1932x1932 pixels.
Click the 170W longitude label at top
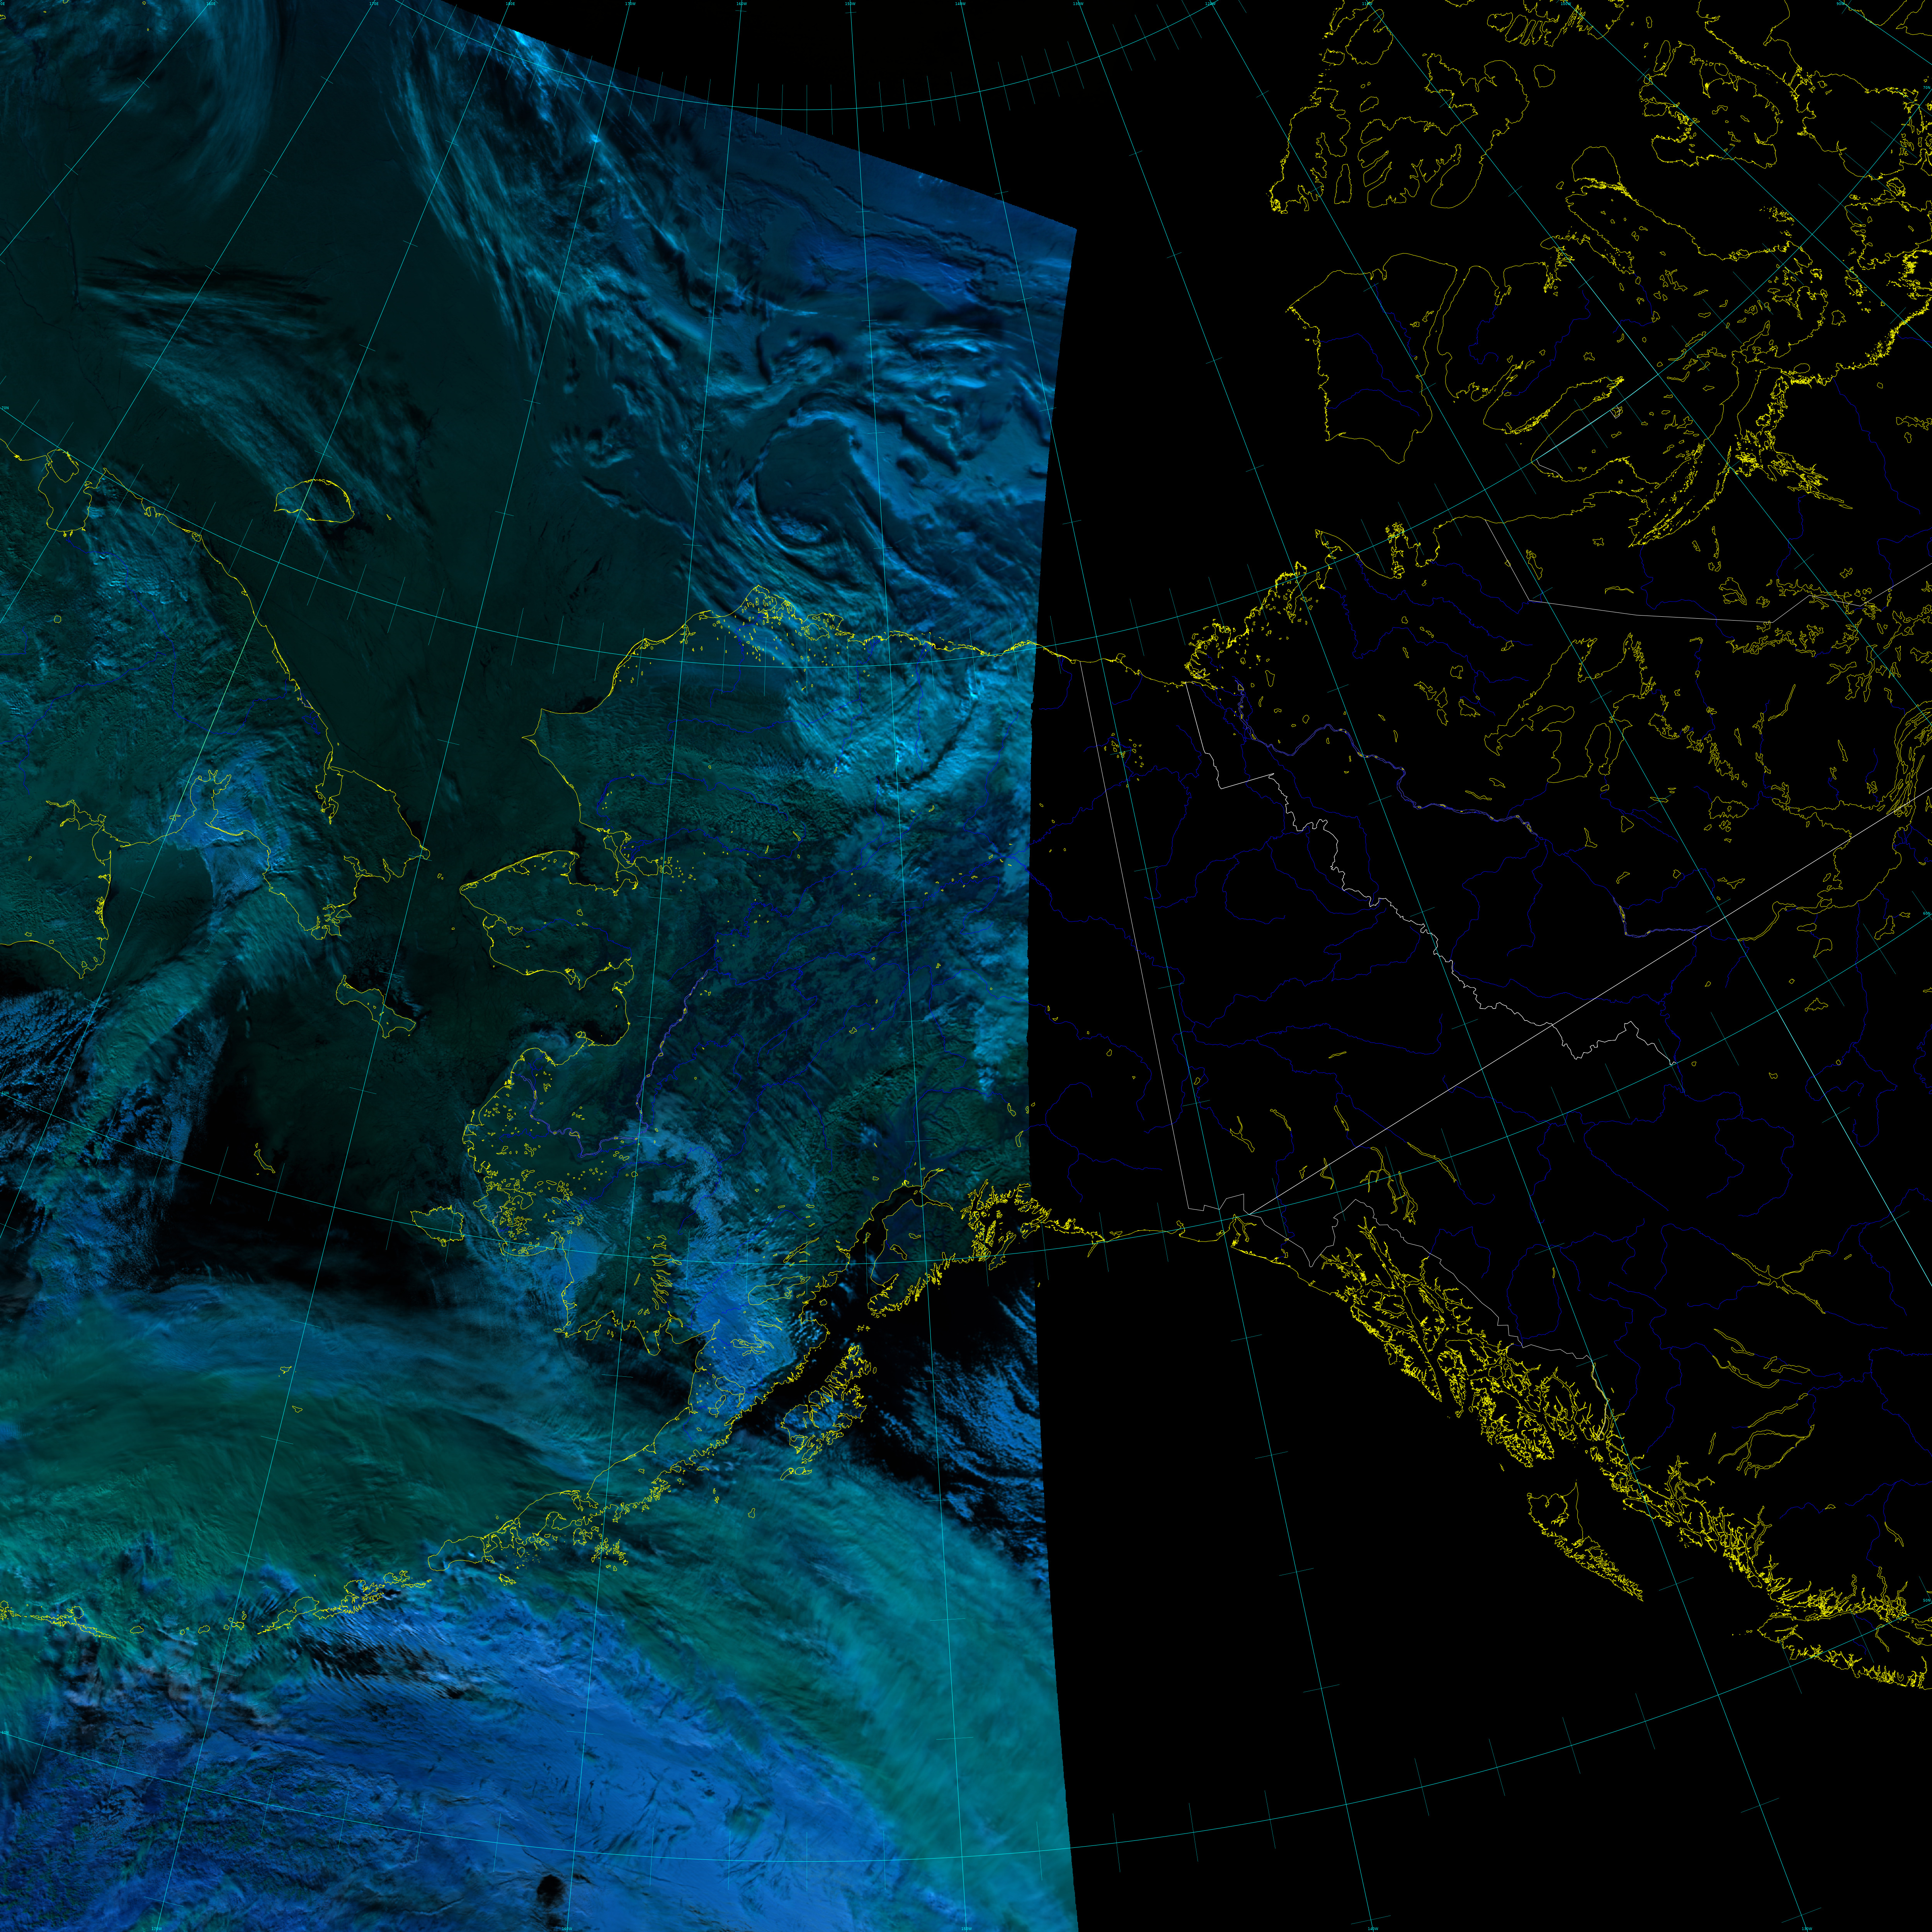tap(630, 4)
